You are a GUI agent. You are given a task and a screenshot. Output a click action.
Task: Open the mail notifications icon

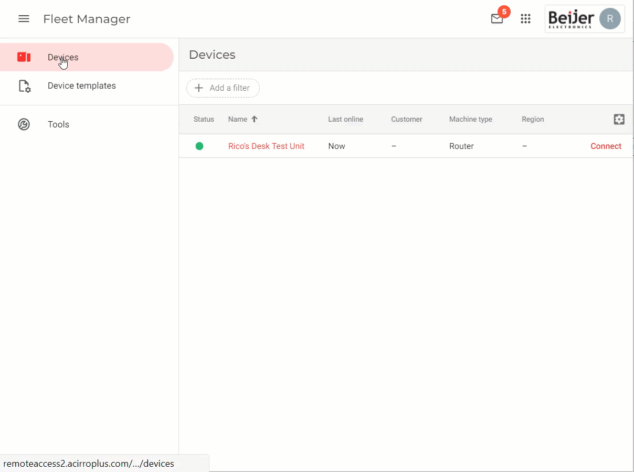click(x=496, y=19)
